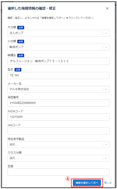The image size is (117, 189).
Task: Click the 承認番号 input field
Action: 58,103
